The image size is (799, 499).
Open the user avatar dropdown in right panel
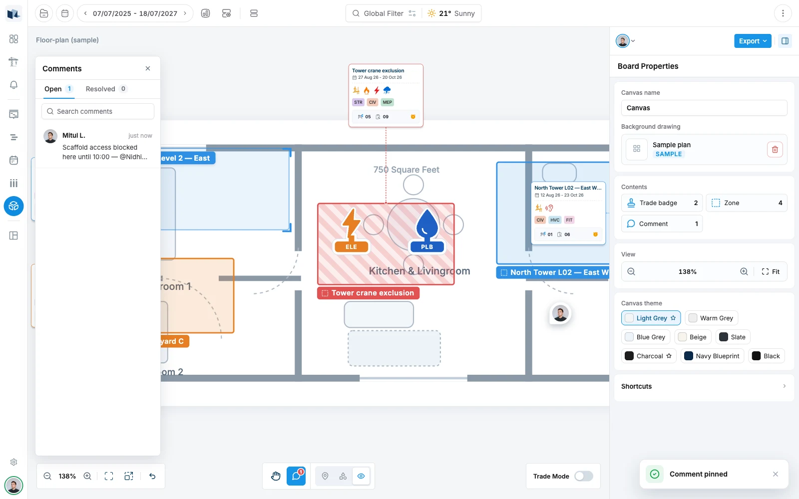point(625,41)
